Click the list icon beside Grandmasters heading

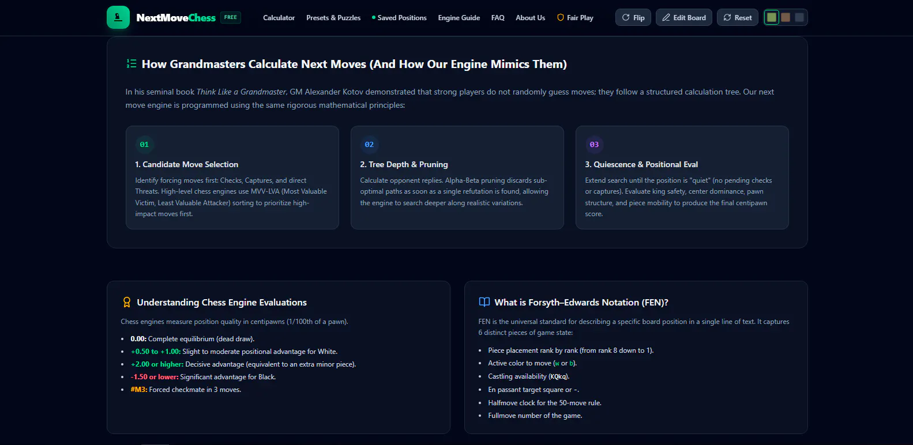[131, 63]
